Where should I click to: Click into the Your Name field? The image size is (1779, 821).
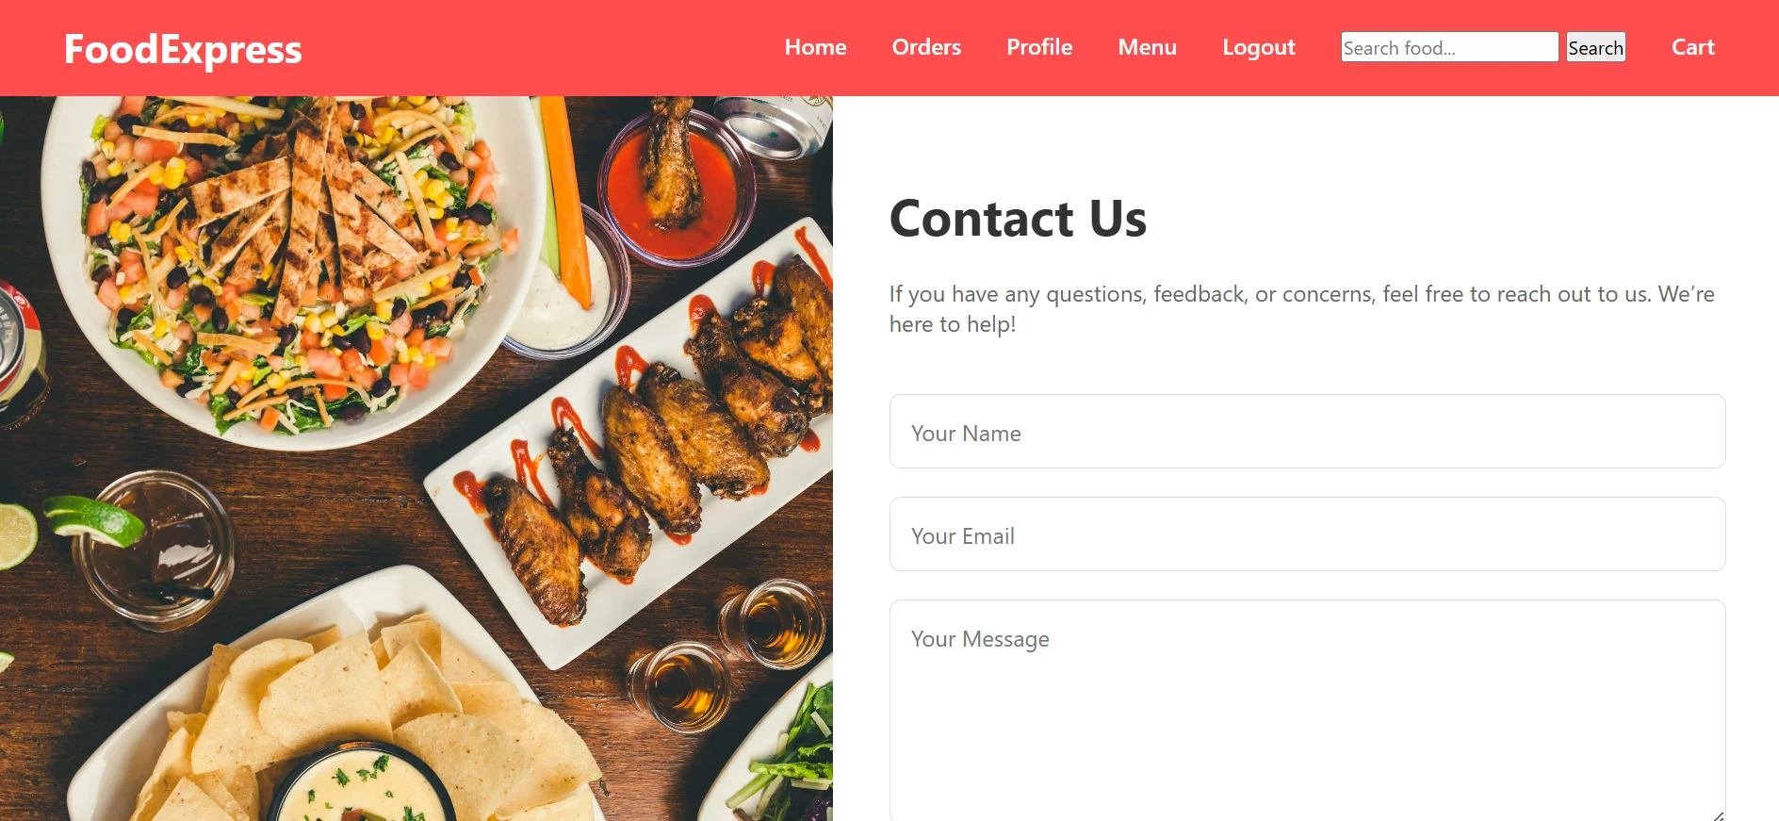point(1307,432)
